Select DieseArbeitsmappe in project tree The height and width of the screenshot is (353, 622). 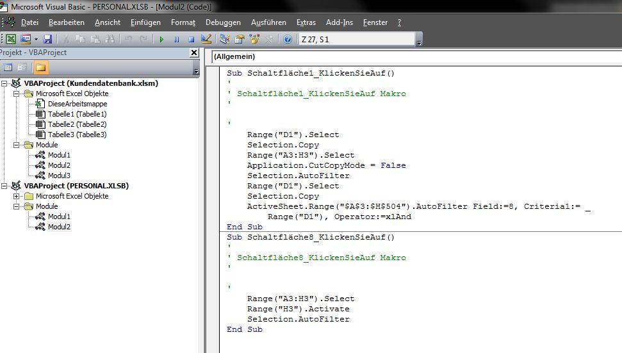tap(78, 104)
